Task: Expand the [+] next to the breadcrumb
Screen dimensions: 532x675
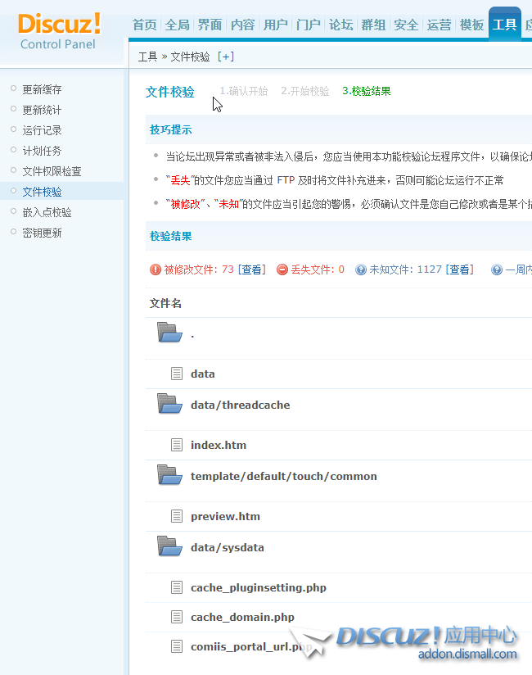Action: [x=225, y=57]
